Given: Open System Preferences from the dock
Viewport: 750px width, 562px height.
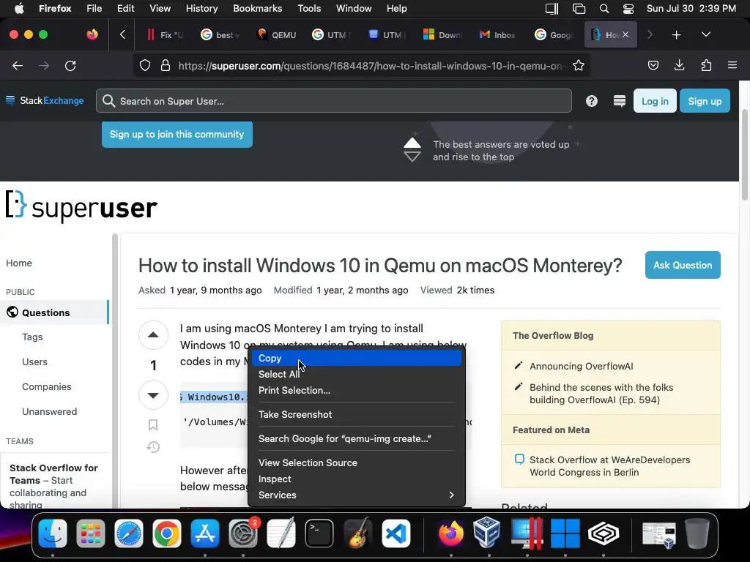Looking at the screenshot, I should (x=243, y=533).
